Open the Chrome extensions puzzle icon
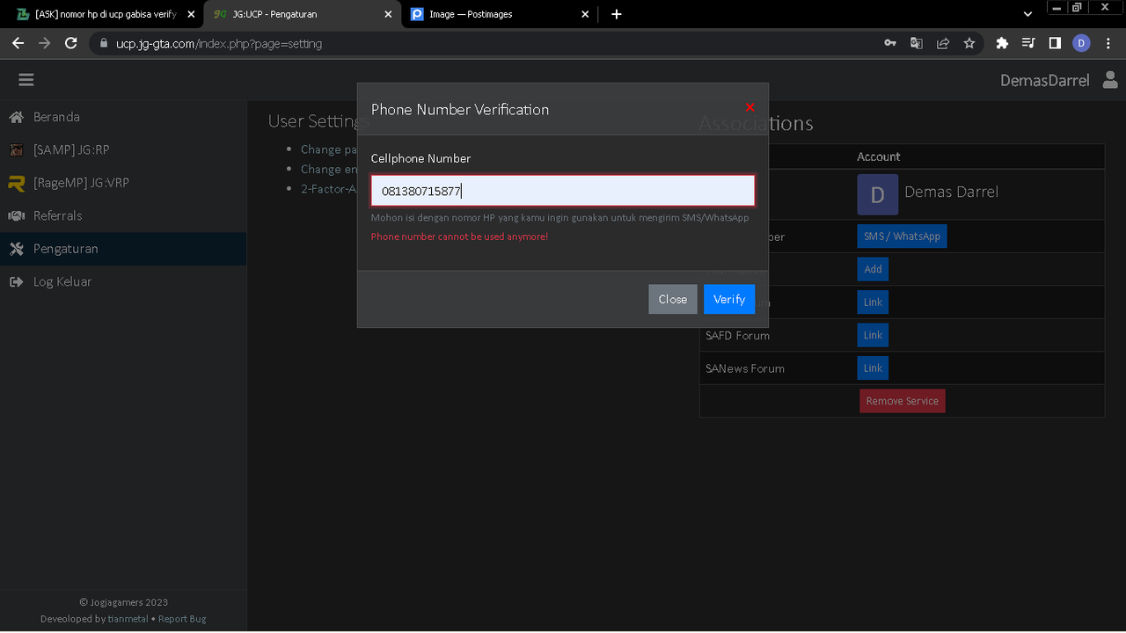The width and height of the screenshot is (1126, 633). pos(1002,42)
